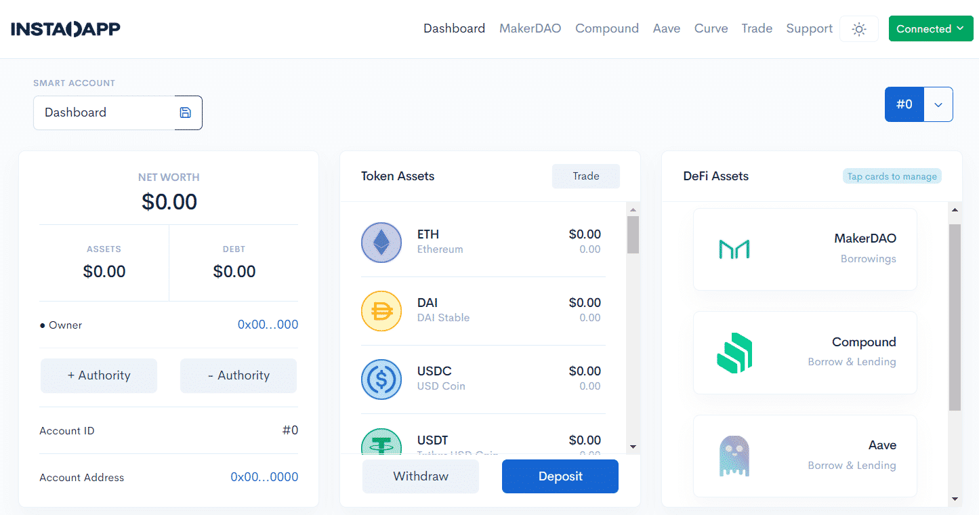
Task: Click the 'Tap cards to manage' badge
Action: point(892,176)
